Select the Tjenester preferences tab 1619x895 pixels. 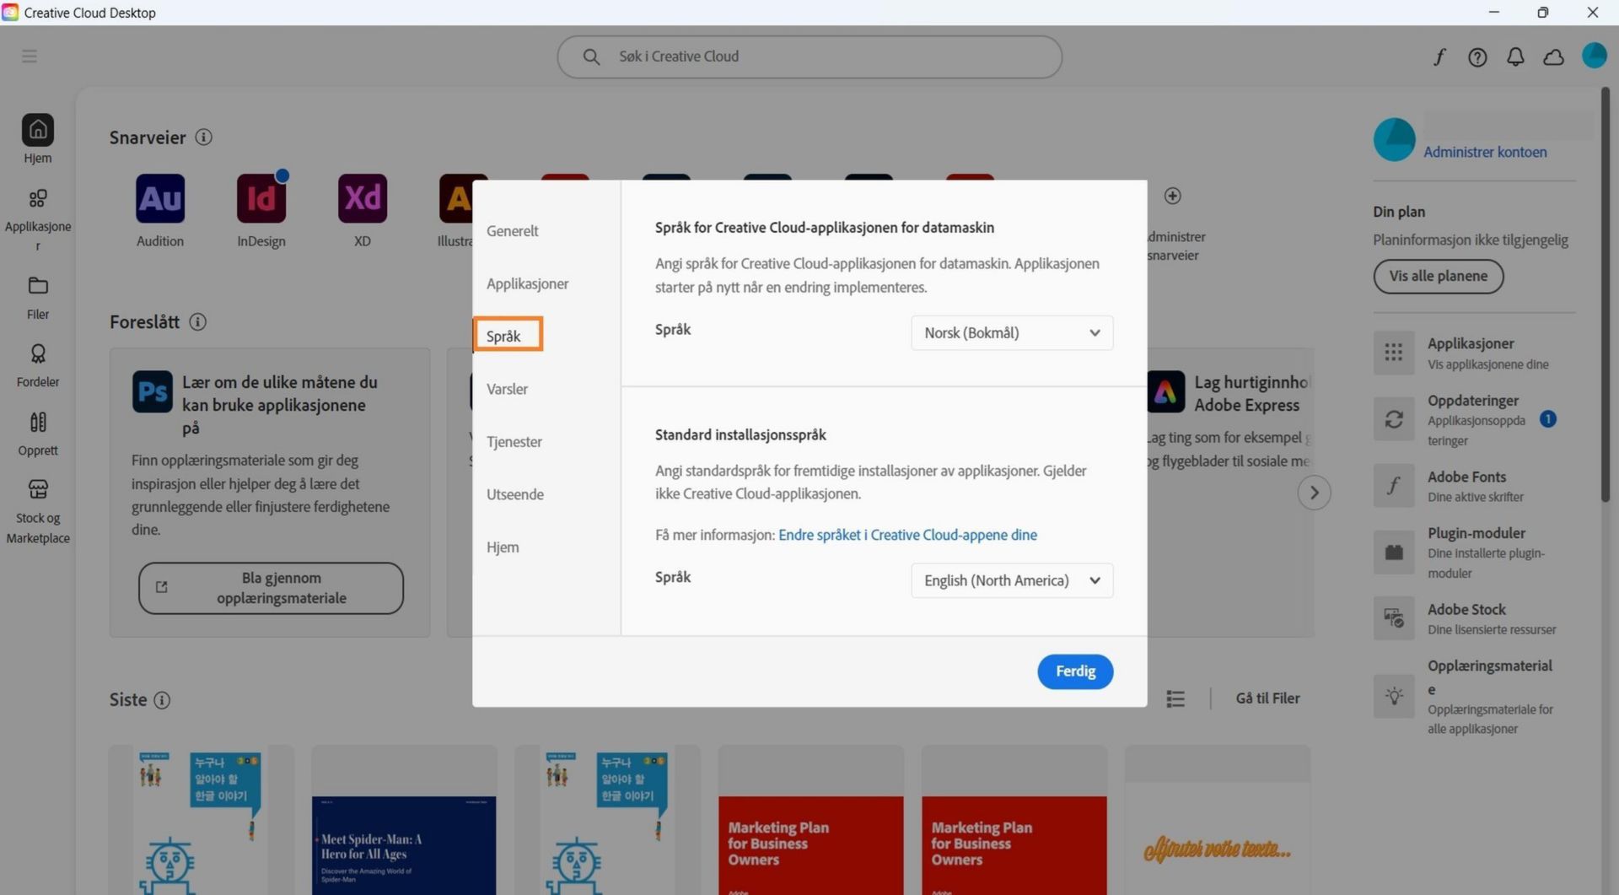(x=514, y=442)
